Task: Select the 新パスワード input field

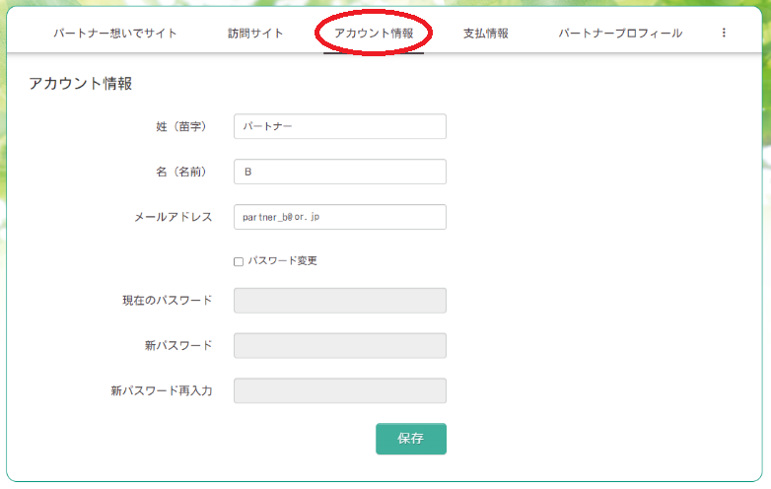Action: click(x=340, y=346)
